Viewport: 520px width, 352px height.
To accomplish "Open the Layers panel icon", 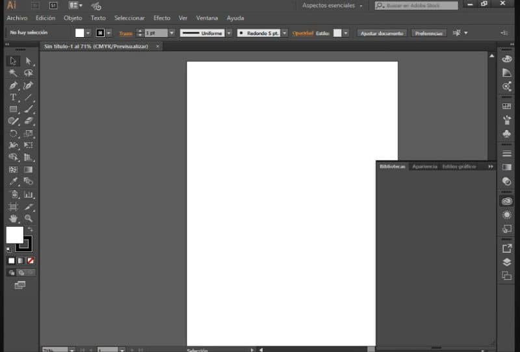I will coord(506,262).
